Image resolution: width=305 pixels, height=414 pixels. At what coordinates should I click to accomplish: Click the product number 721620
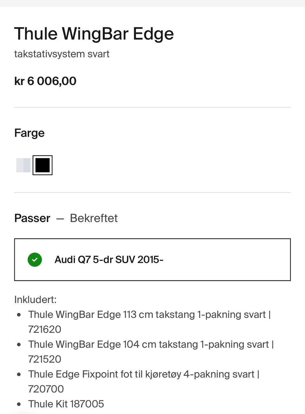(44, 329)
